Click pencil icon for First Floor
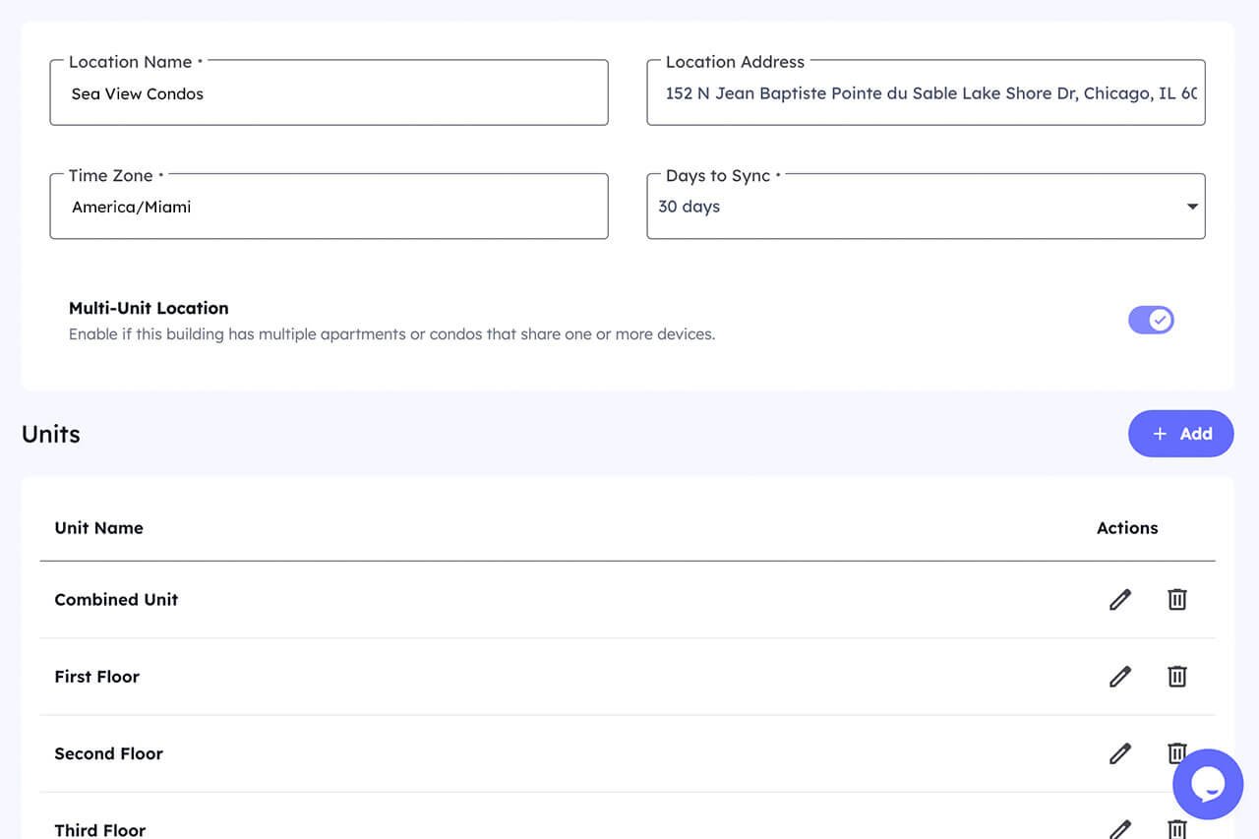This screenshot has width=1259, height=839. 1119,676
